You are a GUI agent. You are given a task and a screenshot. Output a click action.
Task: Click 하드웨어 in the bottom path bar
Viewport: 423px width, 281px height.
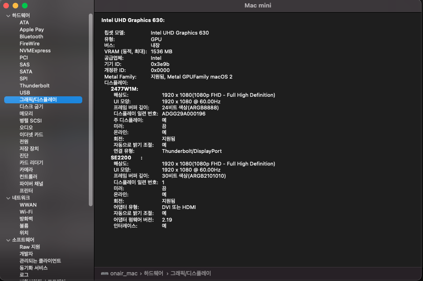click(153, 274)
